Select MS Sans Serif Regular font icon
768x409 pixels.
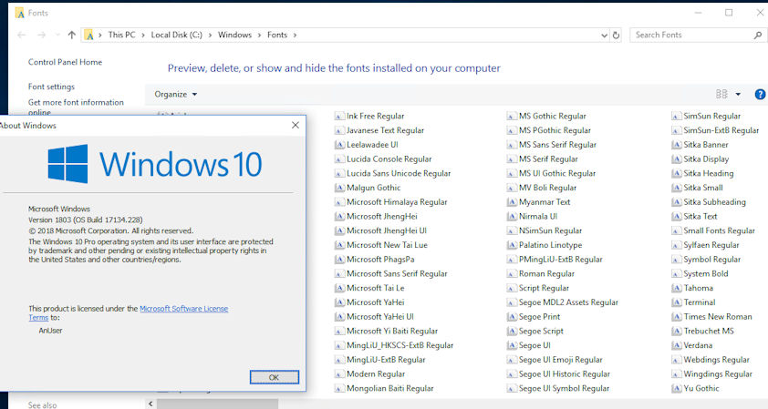pyautogui.click(x=512, y=145)
